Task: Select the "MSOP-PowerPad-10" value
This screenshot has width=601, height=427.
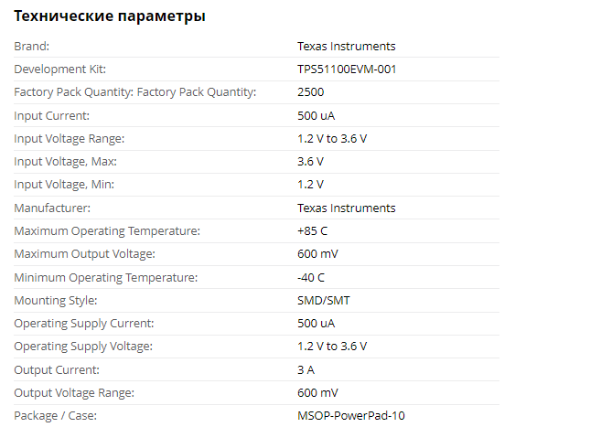Action: coord(351,416)
